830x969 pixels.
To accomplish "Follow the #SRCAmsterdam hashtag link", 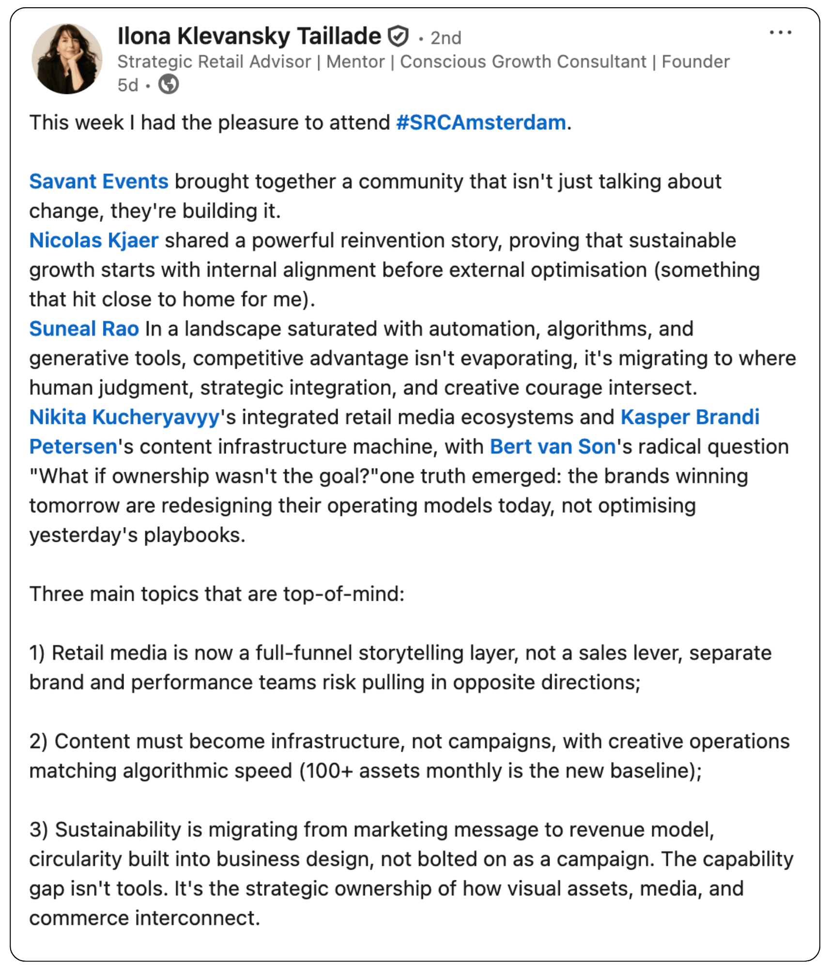I will [x=481, y=123].
